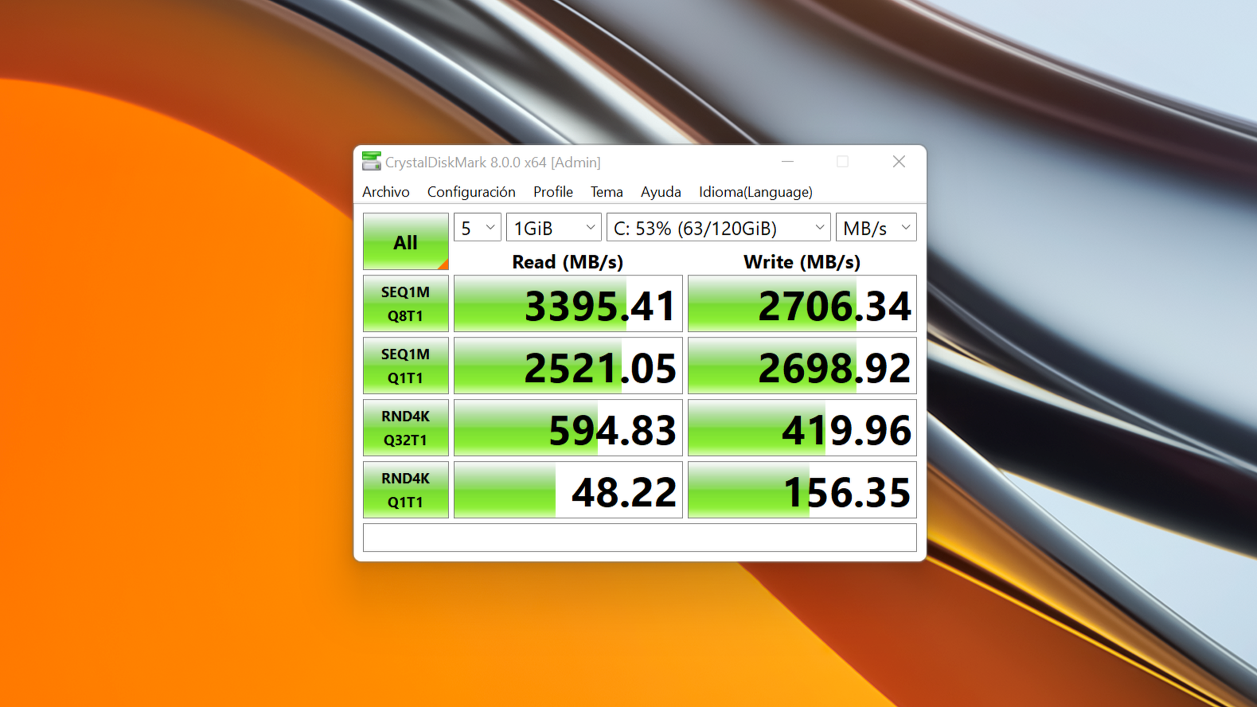Open the Idioma(Language) menu

pyautogui.click(x=755, y=192)
